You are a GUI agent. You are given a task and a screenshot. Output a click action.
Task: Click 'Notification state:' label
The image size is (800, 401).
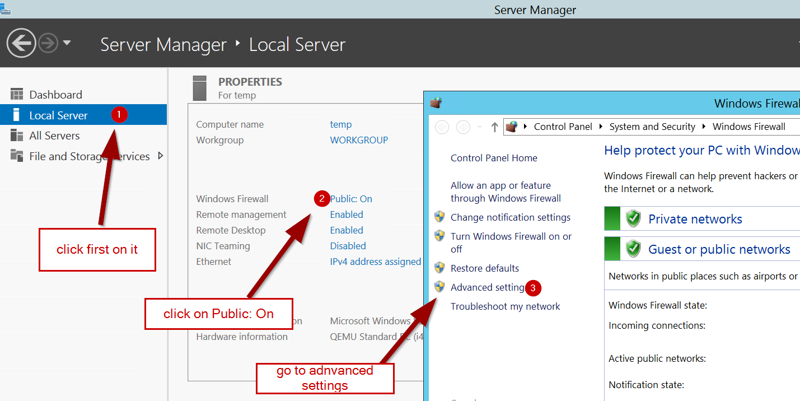[x=647, y=385]
